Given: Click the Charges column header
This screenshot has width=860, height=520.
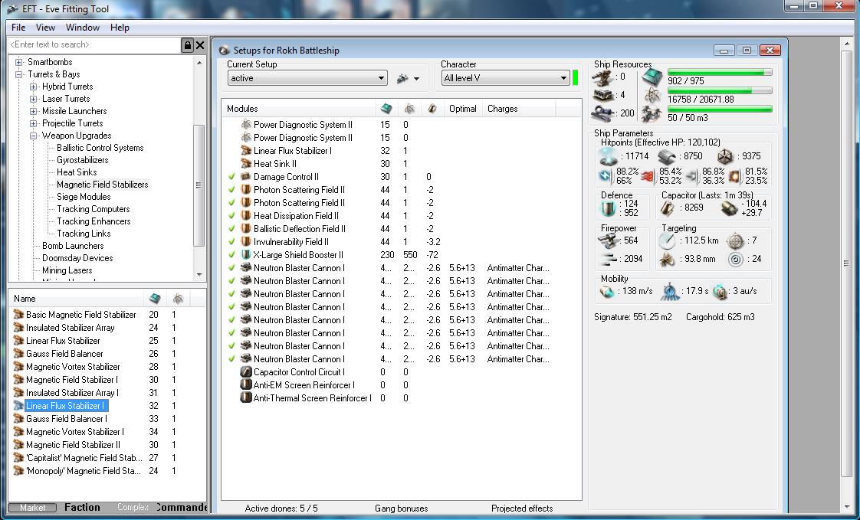Looking at the screenshot, I should (x=520, y=109).
